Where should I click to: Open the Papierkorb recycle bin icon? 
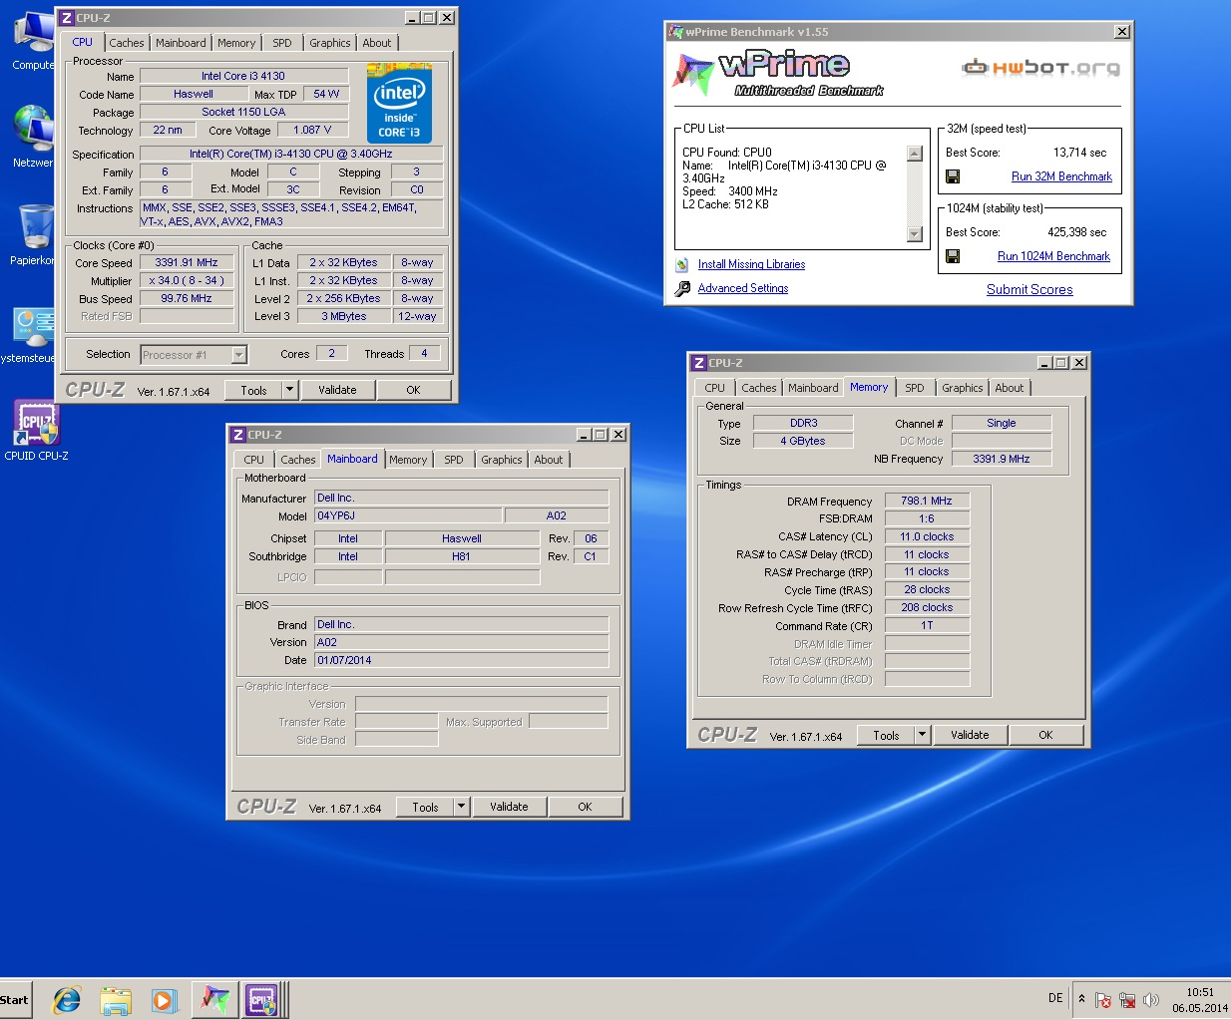(x=34, y=234)
